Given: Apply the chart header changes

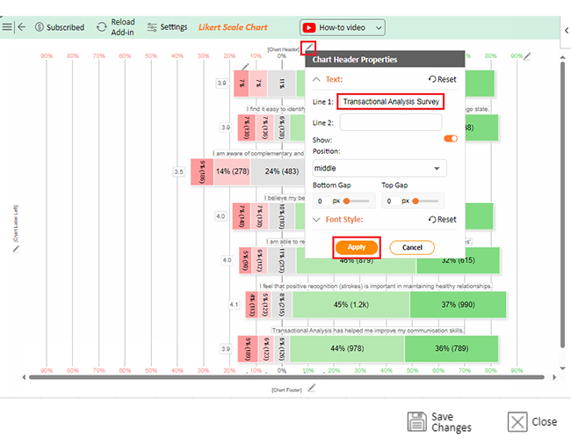Looking at the screenshot, I should pyautogui.click(x=356, y=247).
